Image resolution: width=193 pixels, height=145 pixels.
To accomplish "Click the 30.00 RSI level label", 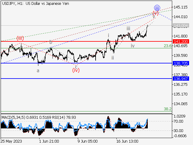I will [x=178, y=131].
